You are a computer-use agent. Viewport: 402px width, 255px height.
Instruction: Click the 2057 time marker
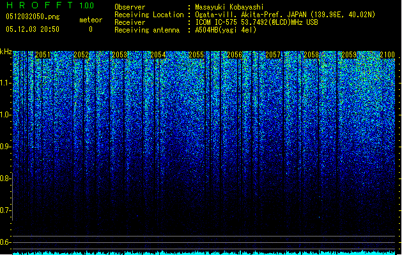coord(273,55)
